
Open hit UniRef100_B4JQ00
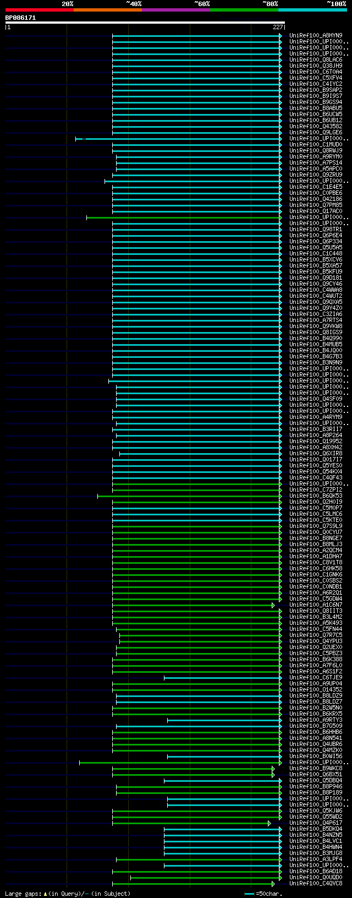click(316, 350)
